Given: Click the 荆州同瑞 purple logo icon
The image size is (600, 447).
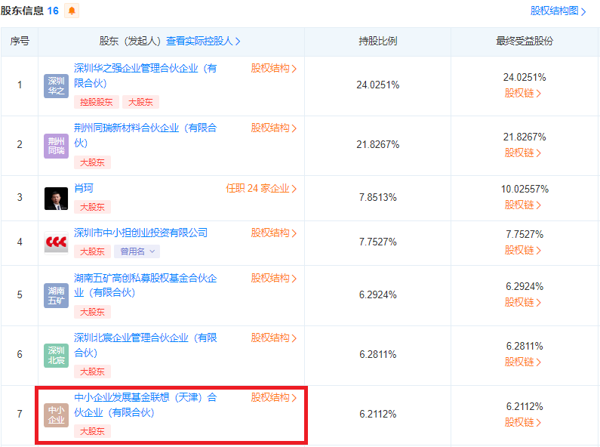Looking at the screenshot, I should 57,145.
